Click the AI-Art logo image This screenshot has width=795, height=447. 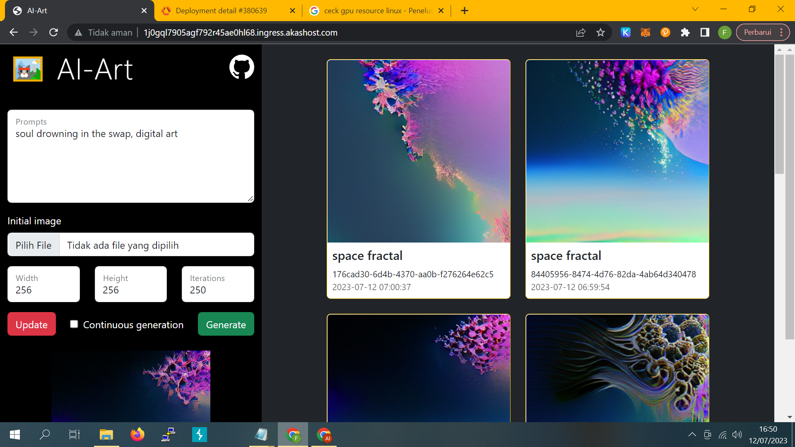(x=28, y=69)
